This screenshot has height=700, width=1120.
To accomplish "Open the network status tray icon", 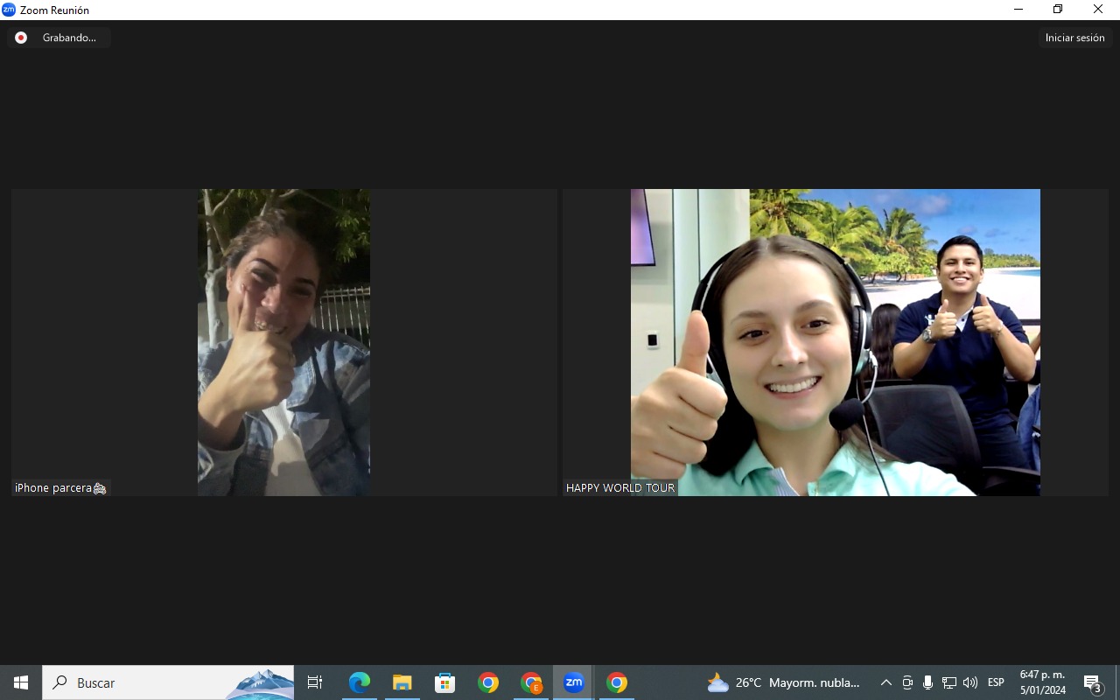I will pyautogui.click(x=949, y=682).
